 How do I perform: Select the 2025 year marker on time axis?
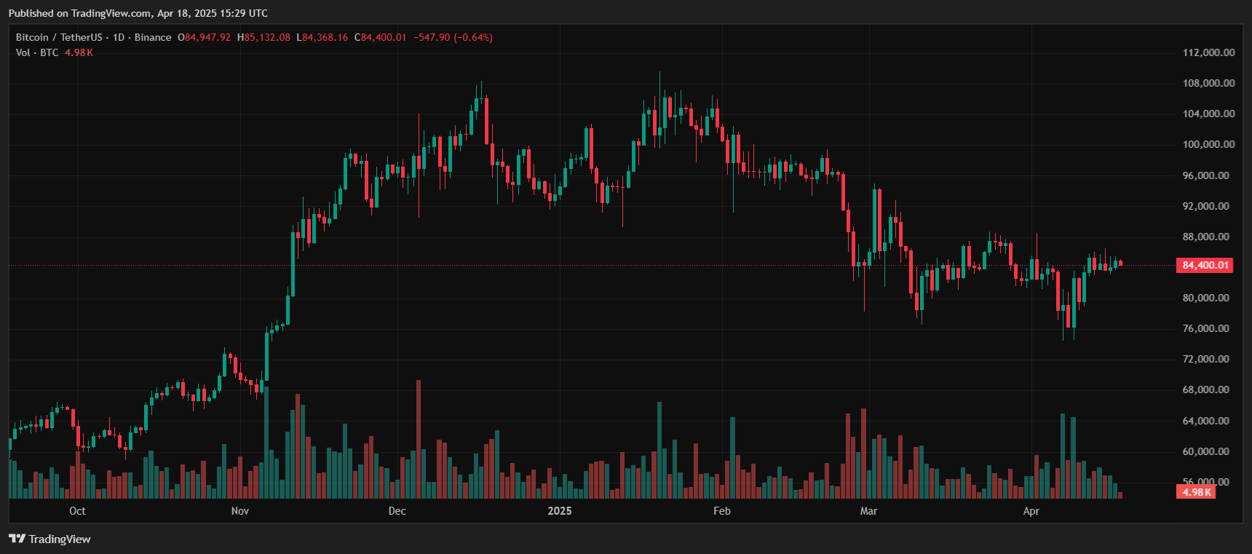coord(560,511)
